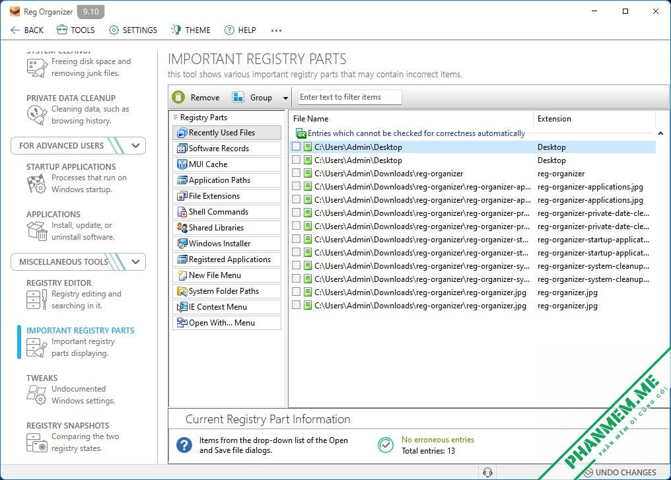Click the Registry Snapshots camera icon

point(37,442)
